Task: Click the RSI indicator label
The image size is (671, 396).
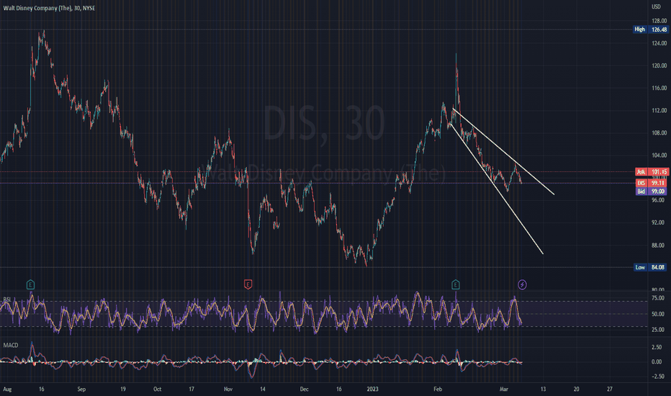Action: [x=7, y=299]
